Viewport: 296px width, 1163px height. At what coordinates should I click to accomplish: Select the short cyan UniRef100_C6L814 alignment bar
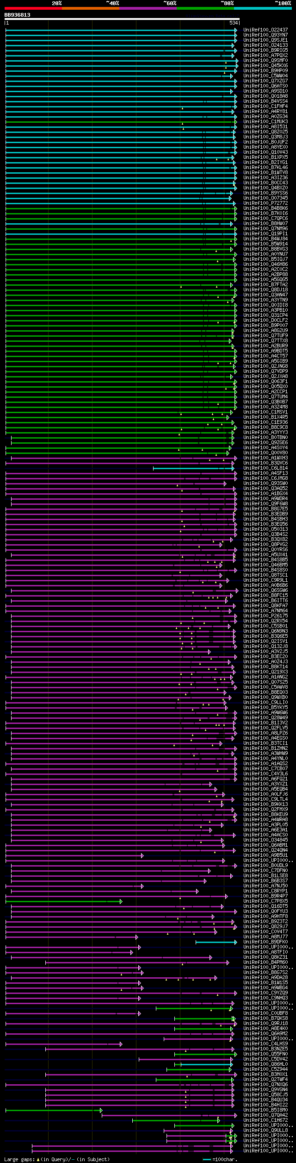click(193, 468)
